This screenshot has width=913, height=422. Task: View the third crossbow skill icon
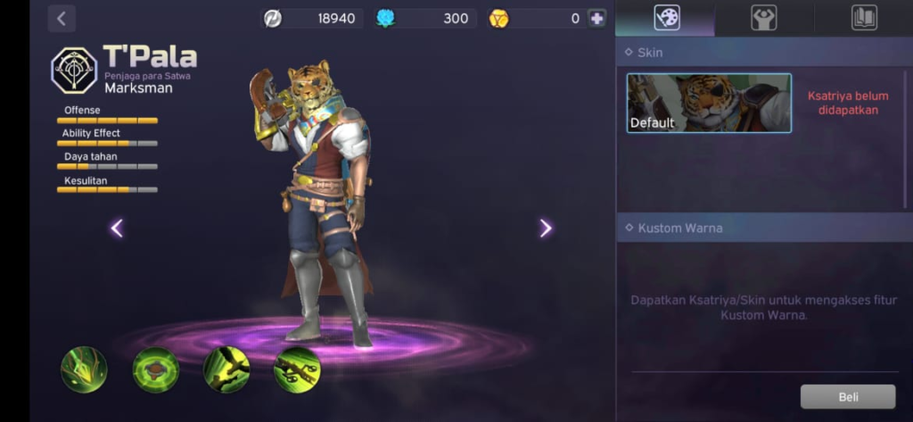[226, 369]
